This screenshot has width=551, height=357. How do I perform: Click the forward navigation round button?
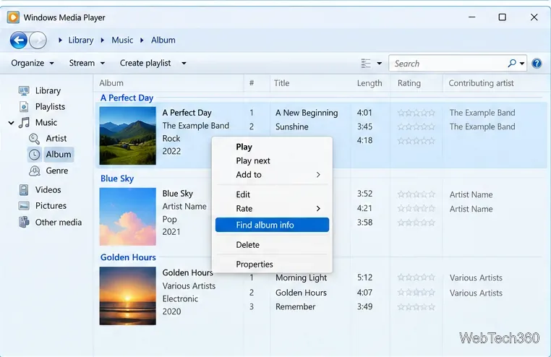point(38,40)
